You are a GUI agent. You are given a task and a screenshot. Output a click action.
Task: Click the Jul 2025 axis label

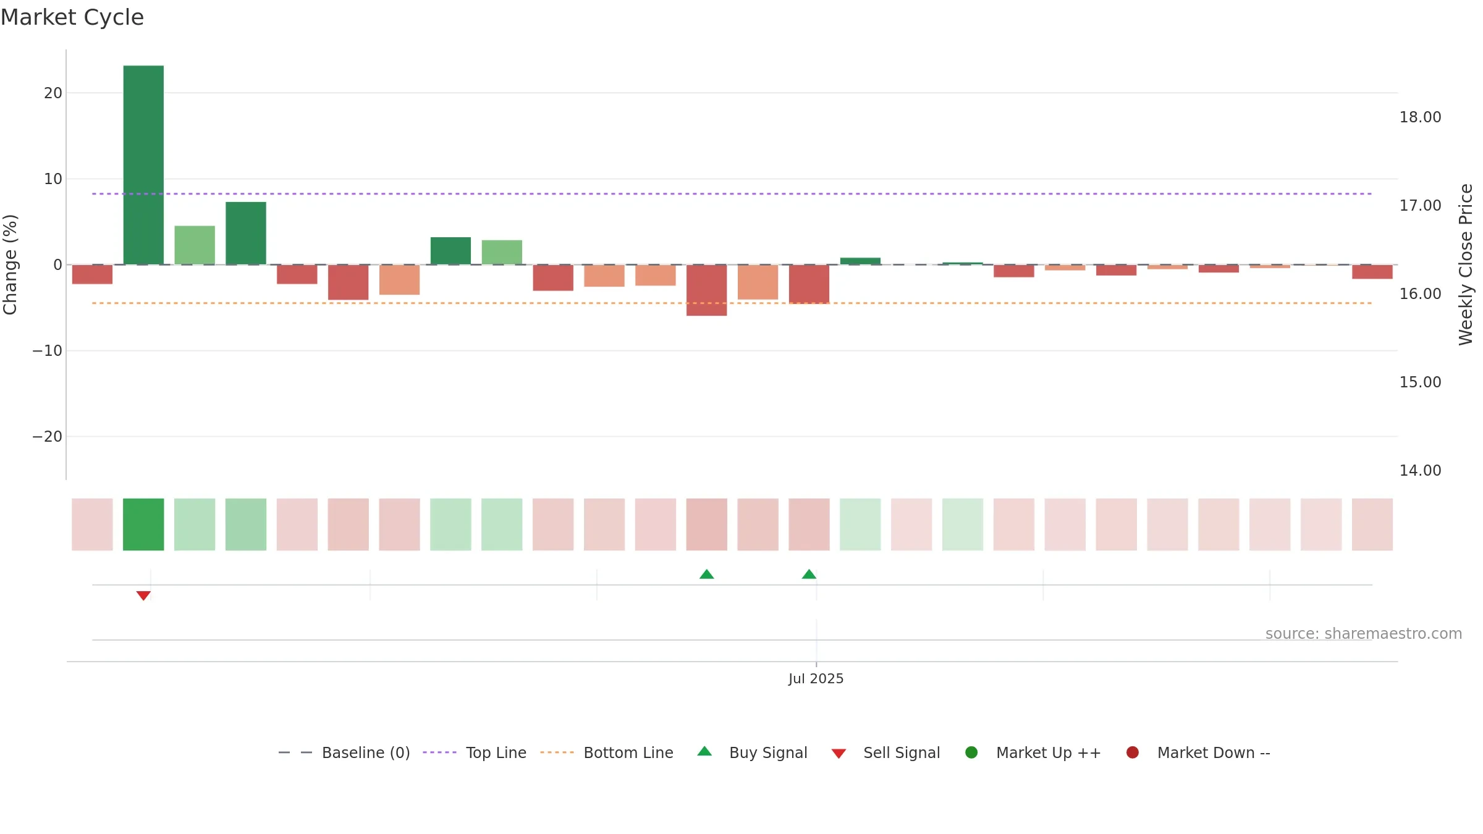point(816,679)
